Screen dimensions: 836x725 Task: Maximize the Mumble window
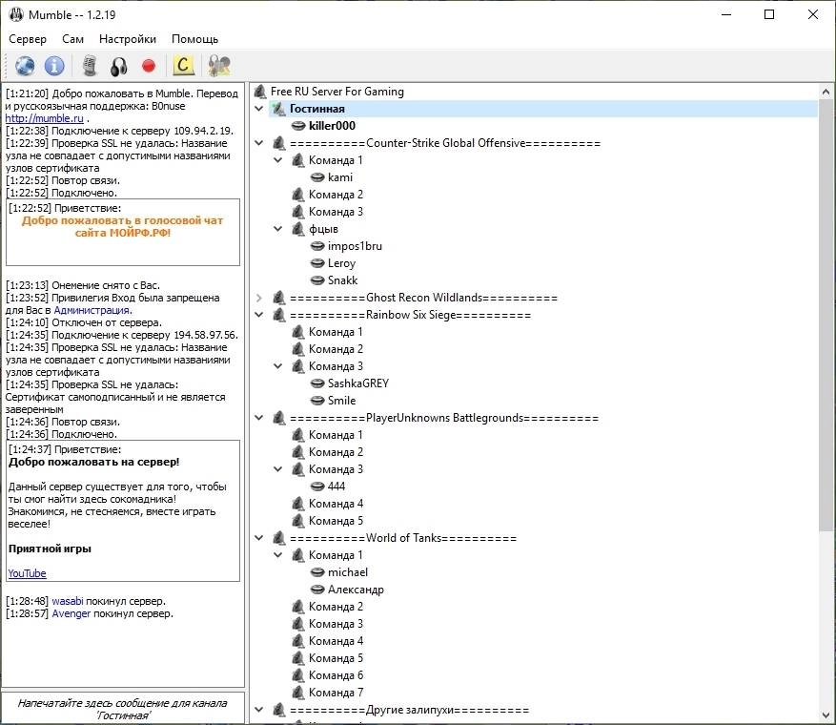(769, 14)
